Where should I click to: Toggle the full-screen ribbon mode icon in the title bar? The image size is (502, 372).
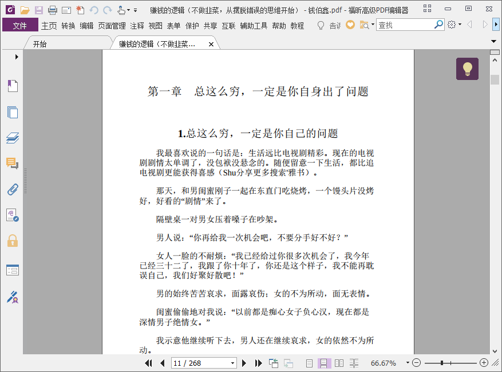(x=427, y=9)
